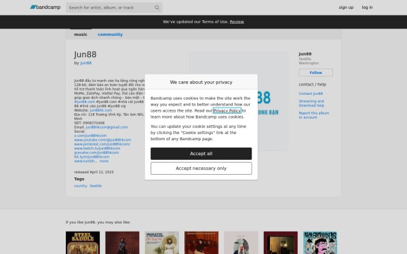
Task: Expand the description with the more link
Action: tap(104, 161)
